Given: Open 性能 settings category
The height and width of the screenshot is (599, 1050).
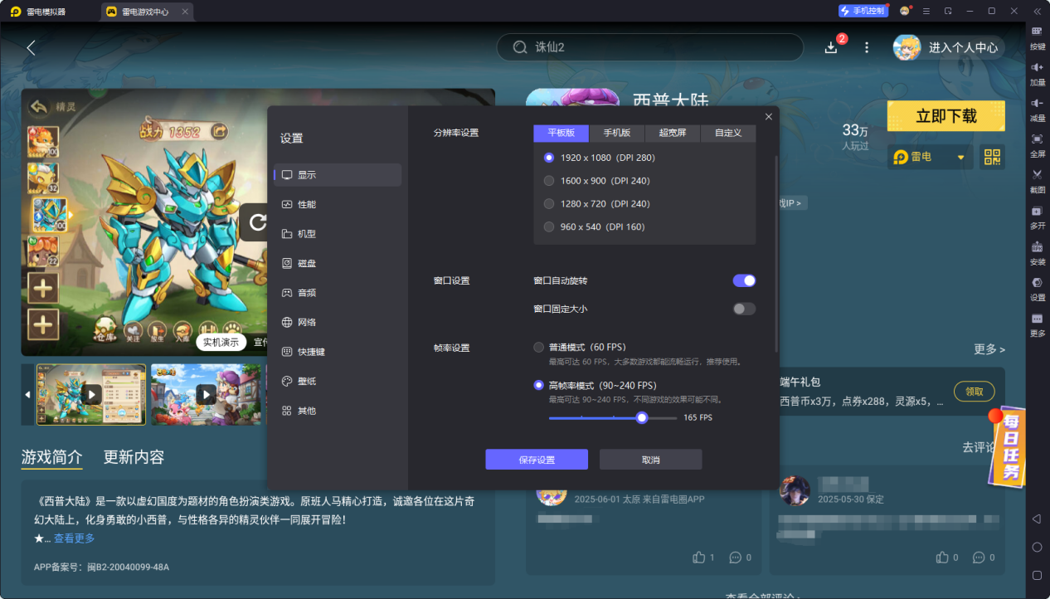Looking at the screenshot, I should (338, 204).
